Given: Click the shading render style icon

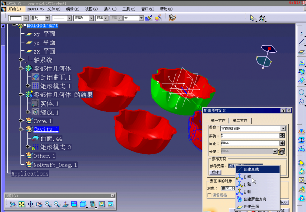Looking at the screenshot, I should tap(92, 204).
